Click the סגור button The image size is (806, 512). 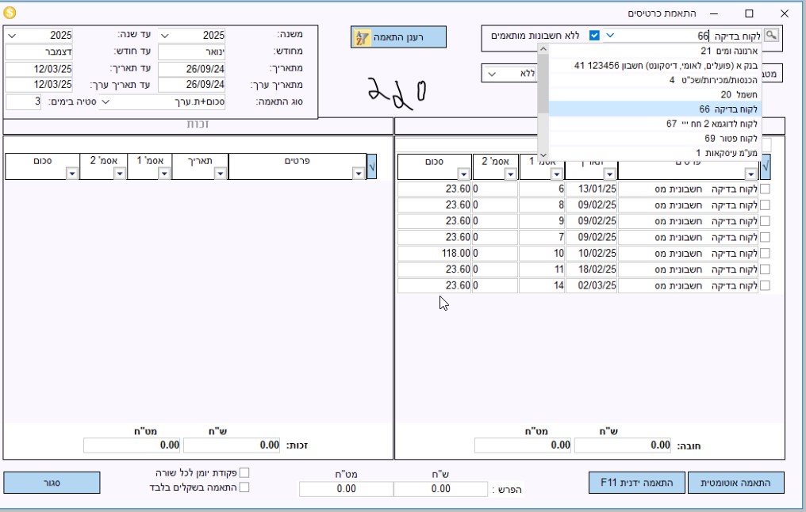(x=52, y=482)
